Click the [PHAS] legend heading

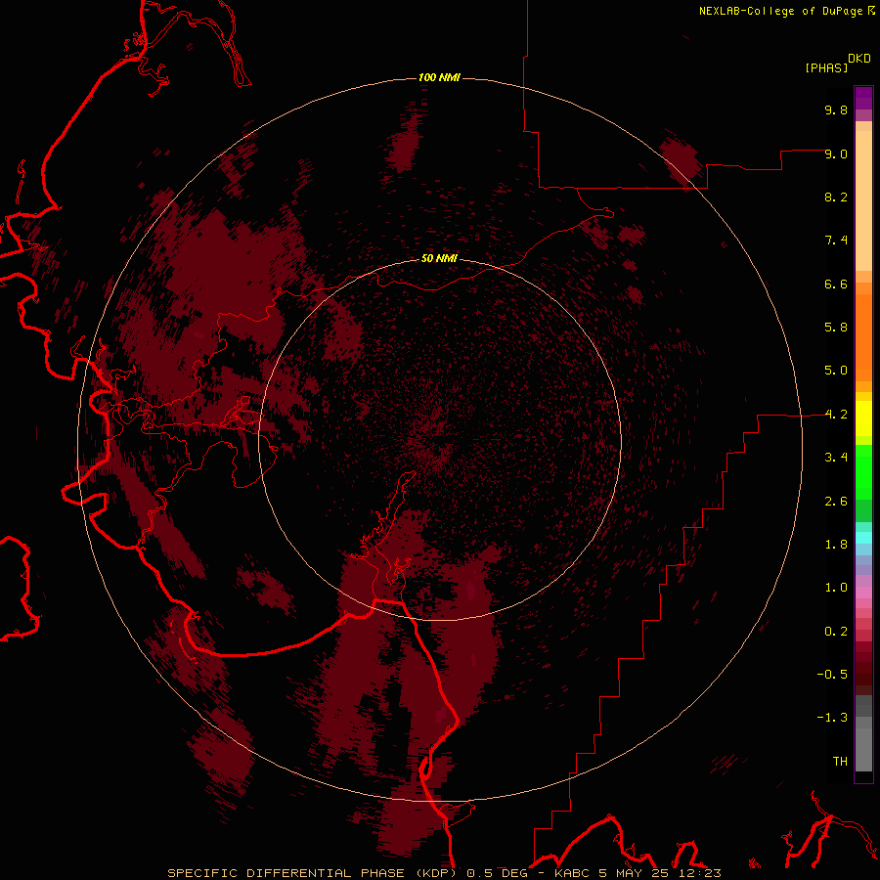click(826, 67)
